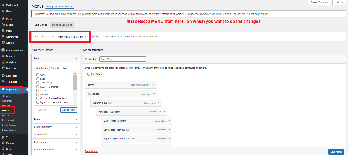Expand the Home menu item arrow
The width and height of the screenshot is (348, 155).
tap(154, 85)
